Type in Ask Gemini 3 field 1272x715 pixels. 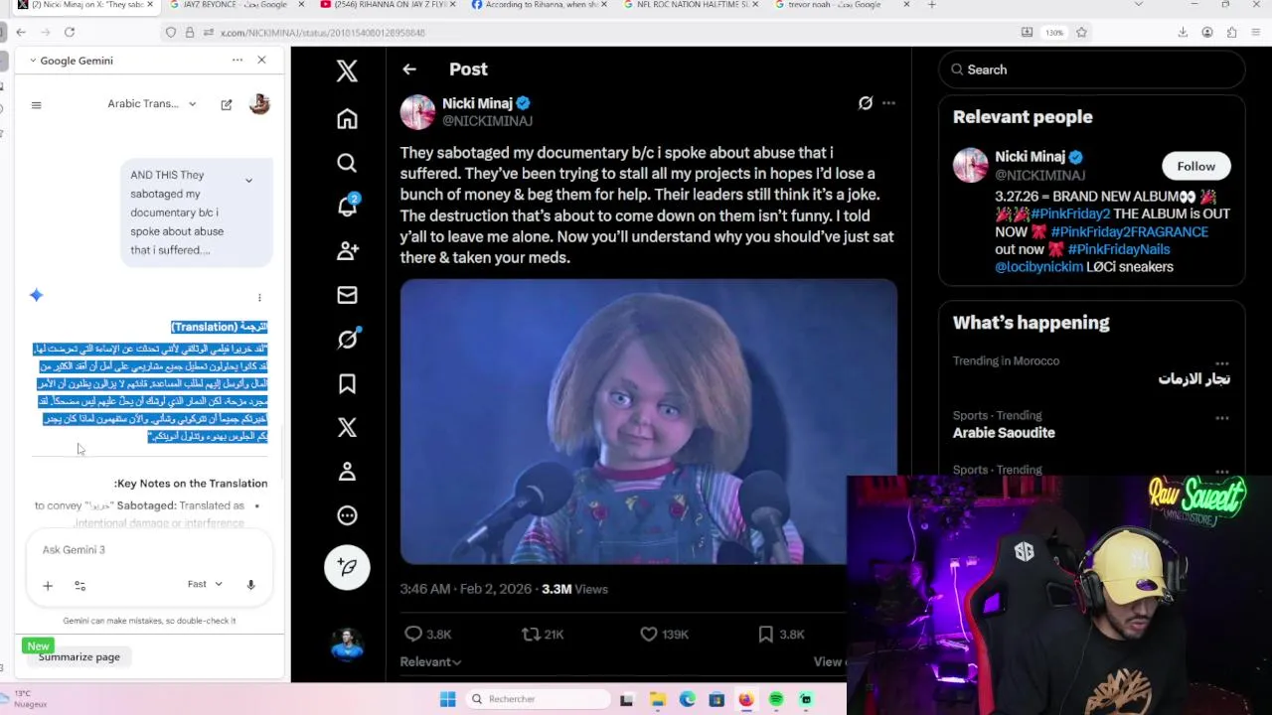[149, 550]
